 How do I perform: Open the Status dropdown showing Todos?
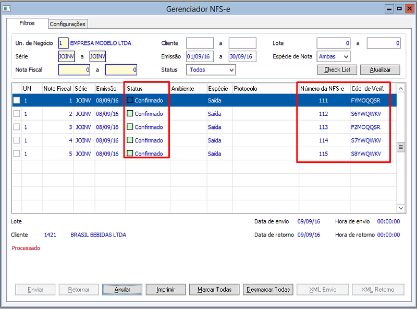pyautogui.click(x=211, y=70)
